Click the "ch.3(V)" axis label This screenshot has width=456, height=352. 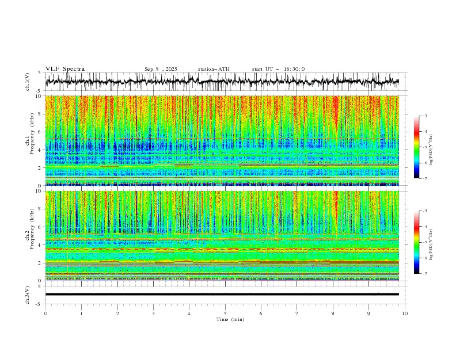point(28,295)
